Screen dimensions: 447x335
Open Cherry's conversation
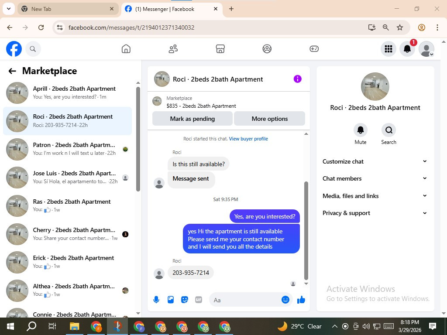pyautogui.click(x=67, y=234)
